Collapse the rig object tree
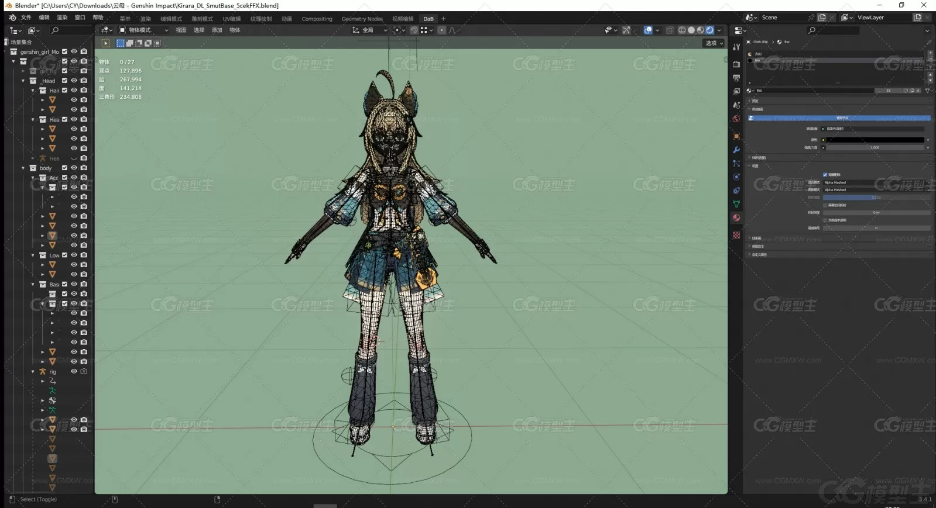Viewport: 936px width, 508px height. pyautogui.click(x=33, y=371)
